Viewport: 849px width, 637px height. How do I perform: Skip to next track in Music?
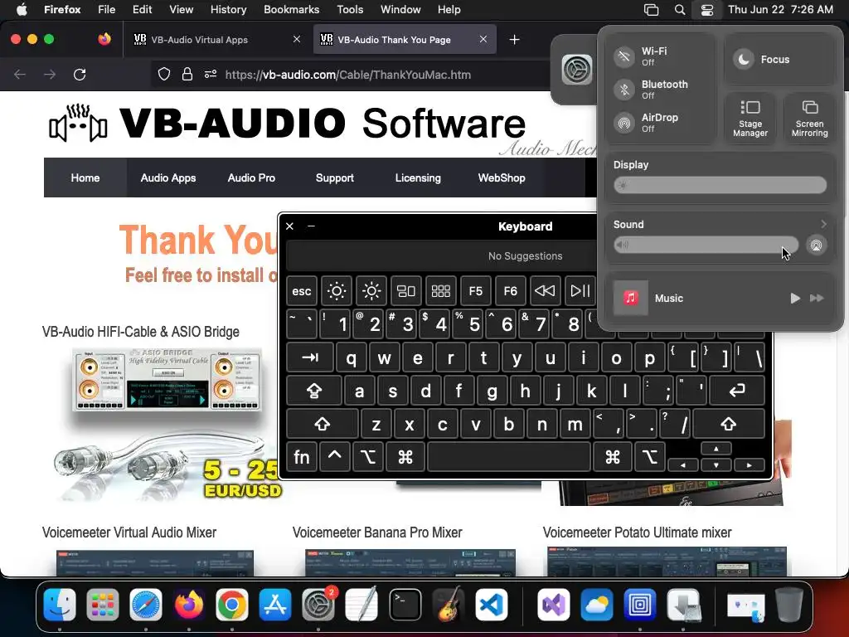817,298
